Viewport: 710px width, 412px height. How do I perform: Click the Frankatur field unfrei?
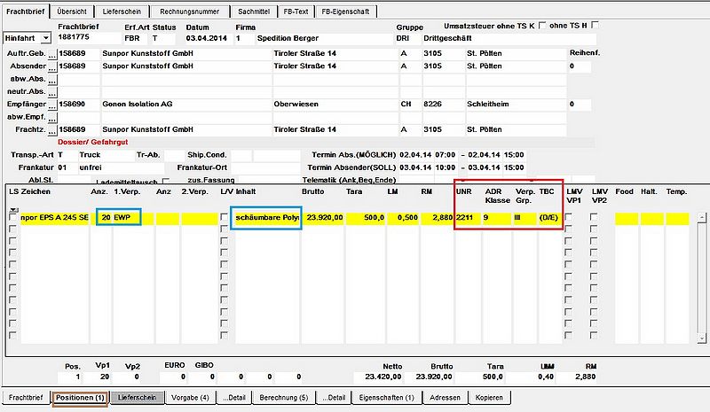click(x=120, y=167)
